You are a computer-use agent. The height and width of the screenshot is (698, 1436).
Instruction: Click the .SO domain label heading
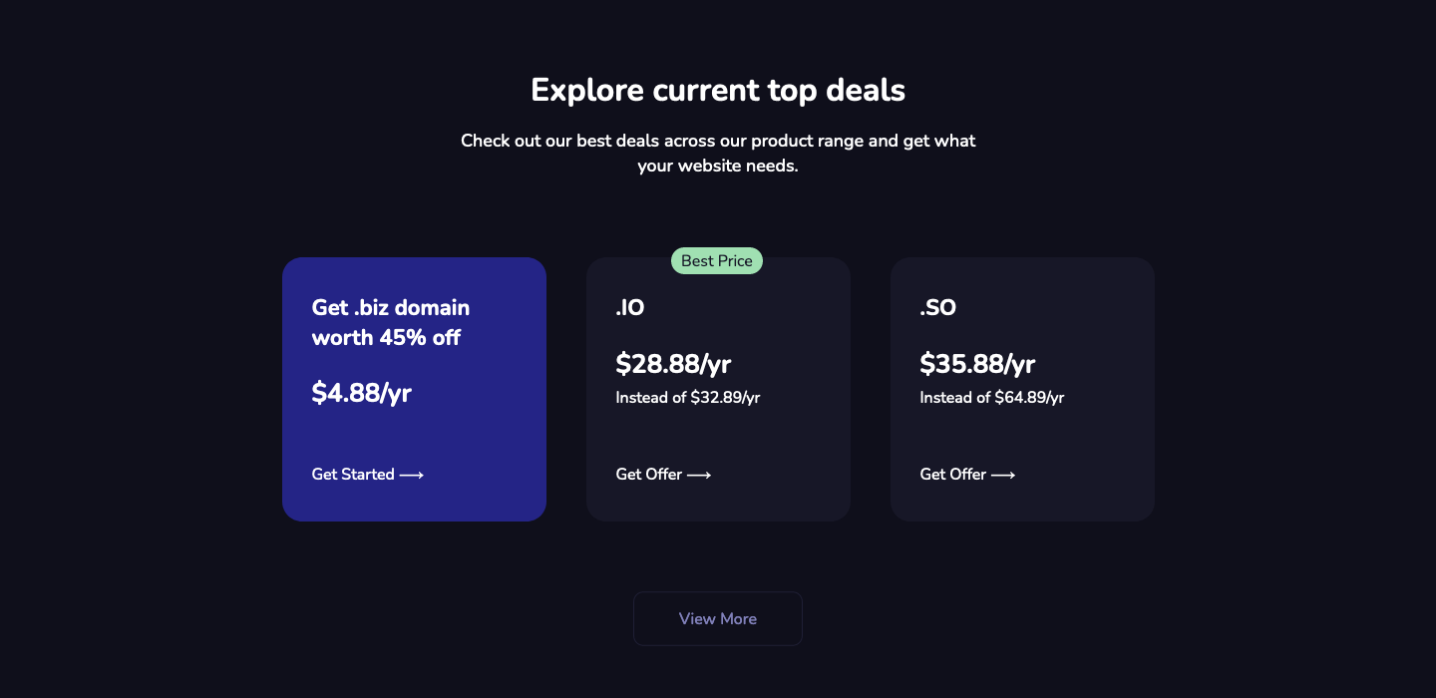pyautogui.click(x=936, y=307)
